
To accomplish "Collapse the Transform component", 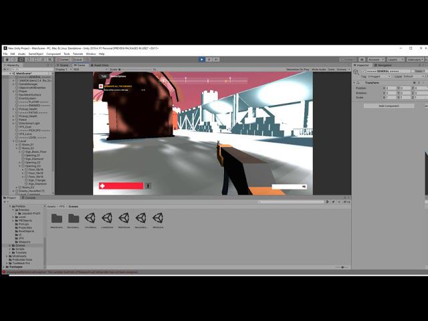I will (354, 83).
